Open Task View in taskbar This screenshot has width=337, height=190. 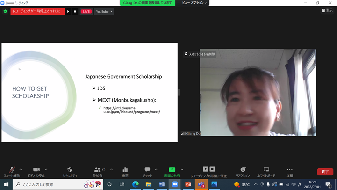pyautogui.click(x=122, y=184)
